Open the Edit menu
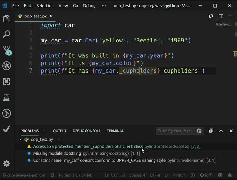This screenshot has width=237, height=180. pos(27,6)
